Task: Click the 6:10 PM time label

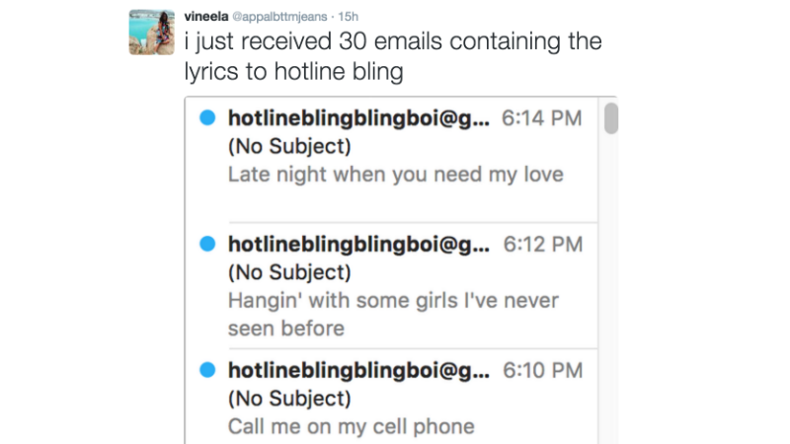Action: pyautogui.click(x=542, y=371)
